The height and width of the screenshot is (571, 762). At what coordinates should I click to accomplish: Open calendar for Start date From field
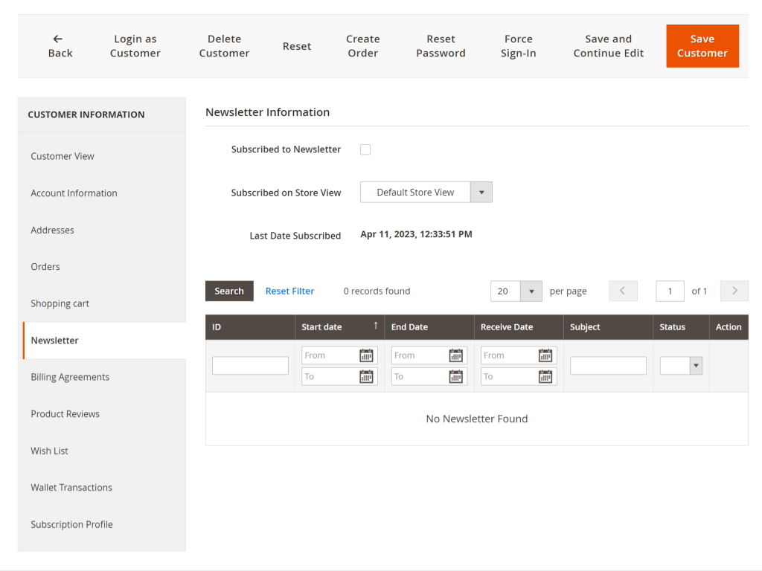pos(366,355)
